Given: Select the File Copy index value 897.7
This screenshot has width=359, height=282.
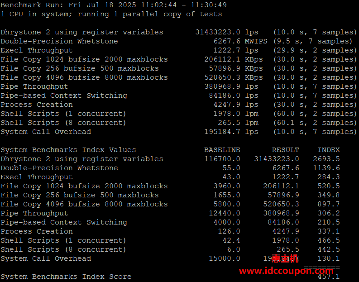Looking at the screenshot, I should pos(329,204).
